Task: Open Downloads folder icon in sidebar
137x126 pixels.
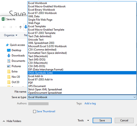Action: [9, 56]
